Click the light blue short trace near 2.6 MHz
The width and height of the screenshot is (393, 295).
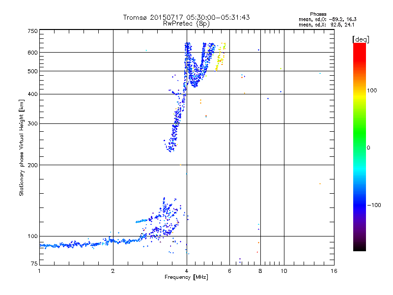pos(141,221)
